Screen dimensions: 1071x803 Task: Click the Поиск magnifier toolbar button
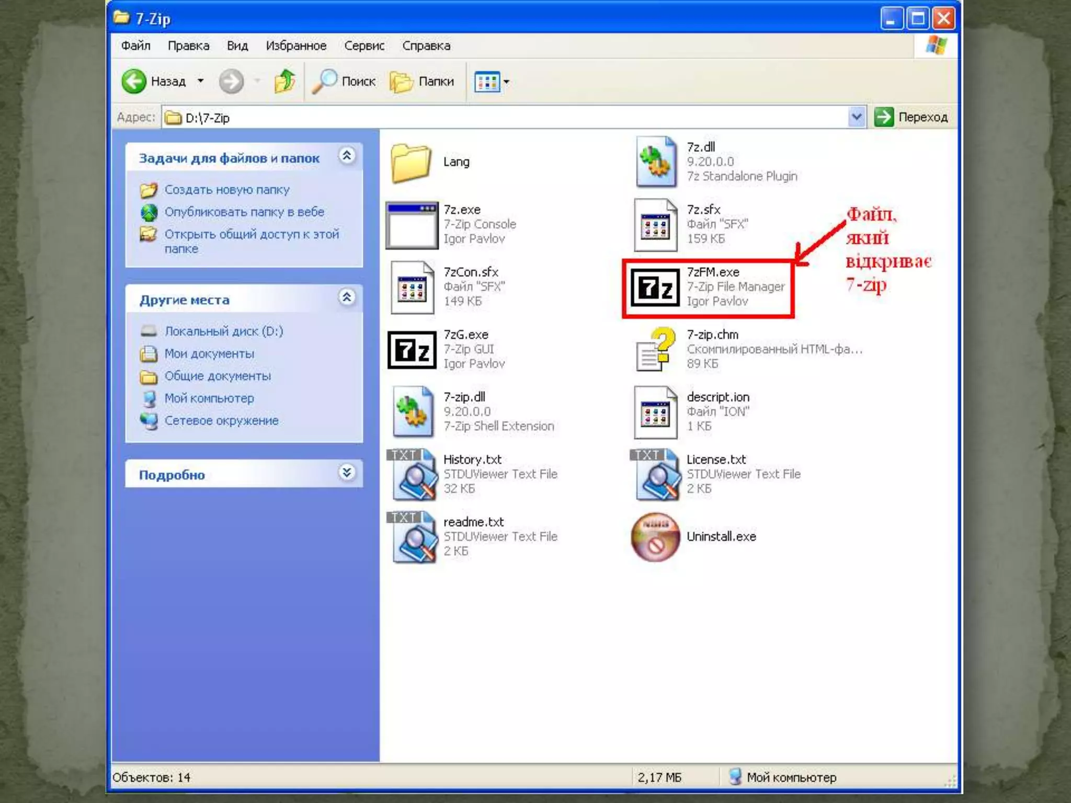point(344,82)
